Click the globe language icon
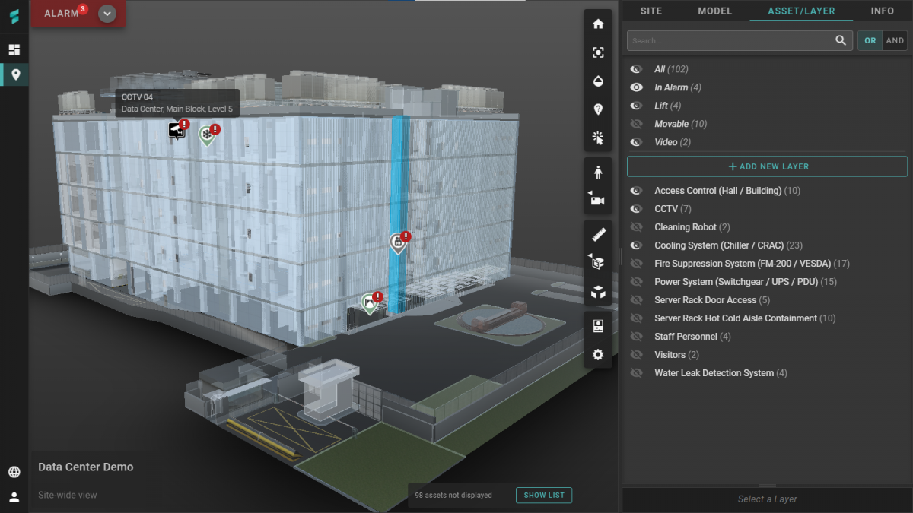Screen dimensions: 913x513 (14, 472)
